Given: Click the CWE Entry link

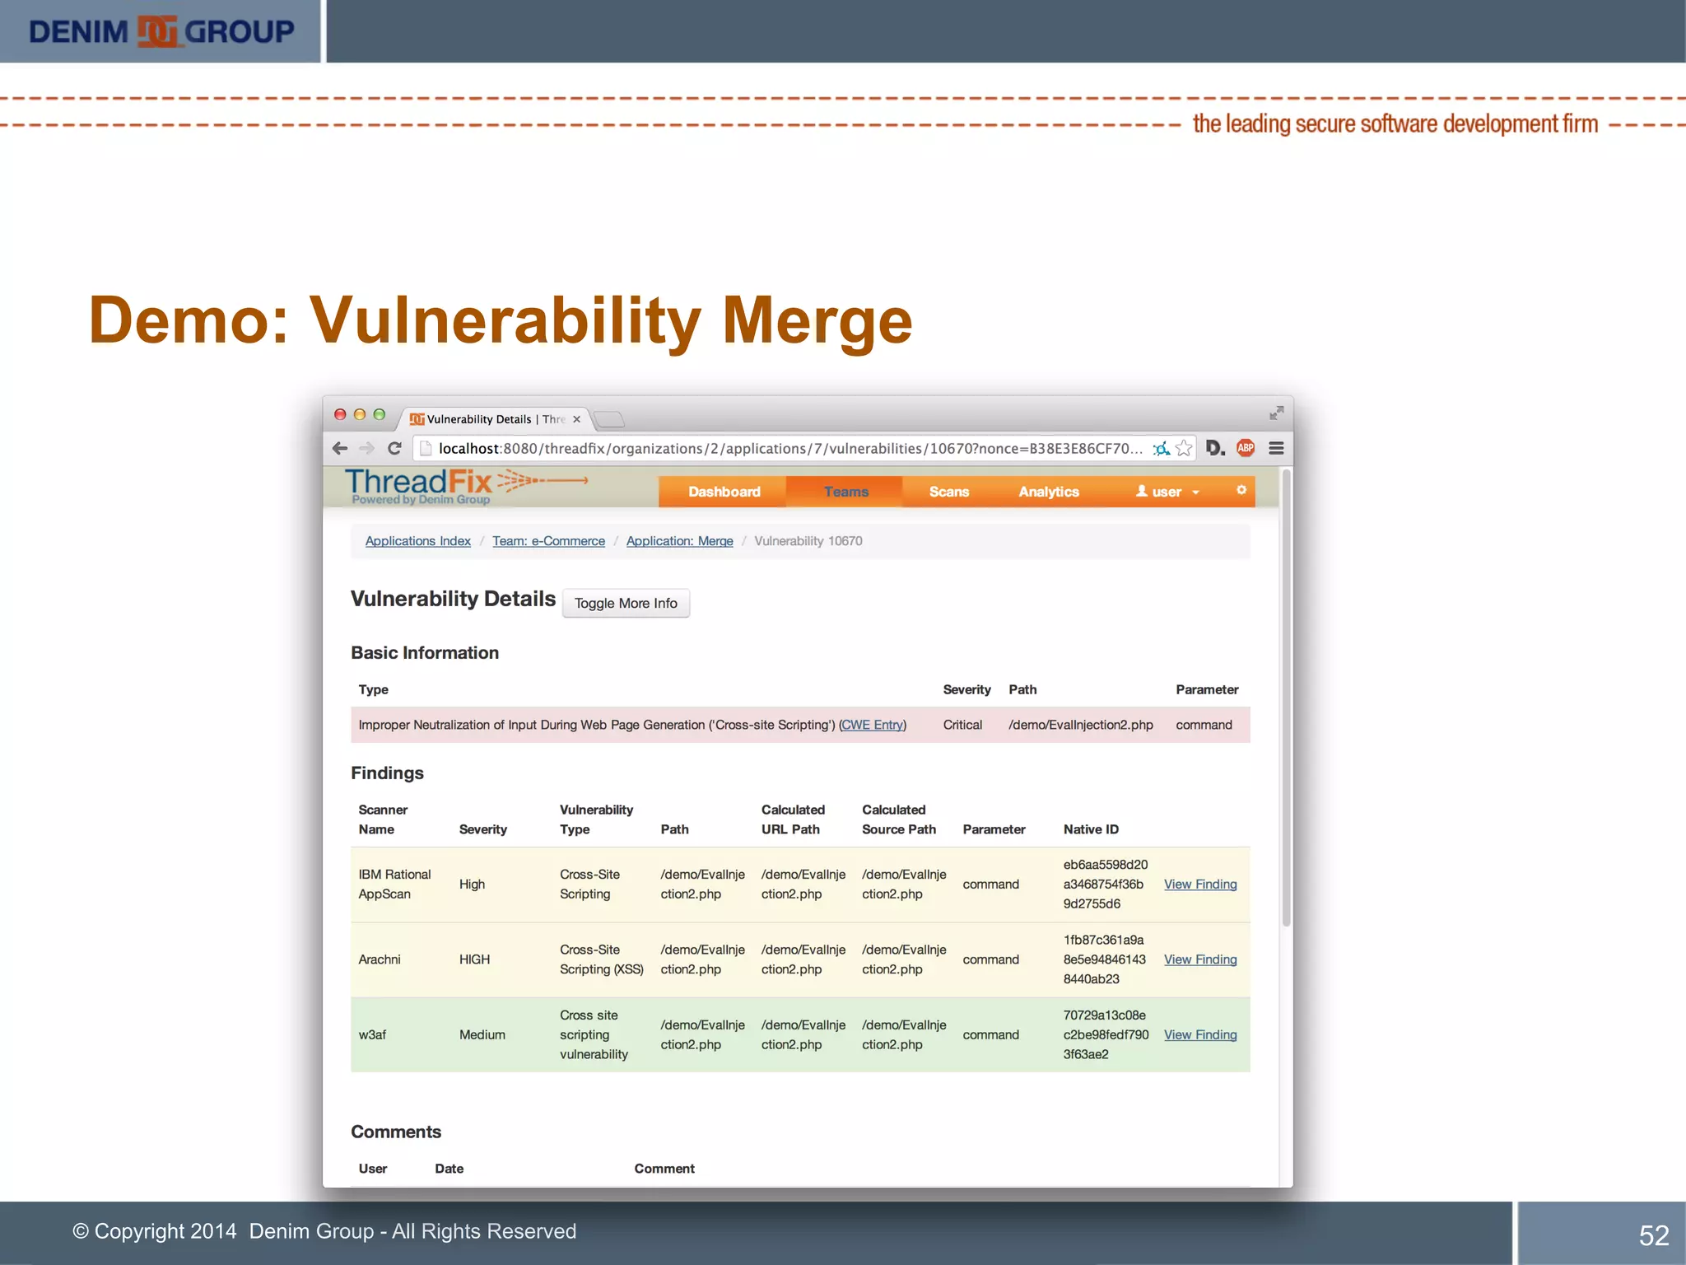Looking at the screenshot, I should 872,725.
